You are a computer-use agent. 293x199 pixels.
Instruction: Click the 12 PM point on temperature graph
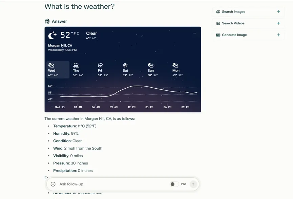(132, 87)
